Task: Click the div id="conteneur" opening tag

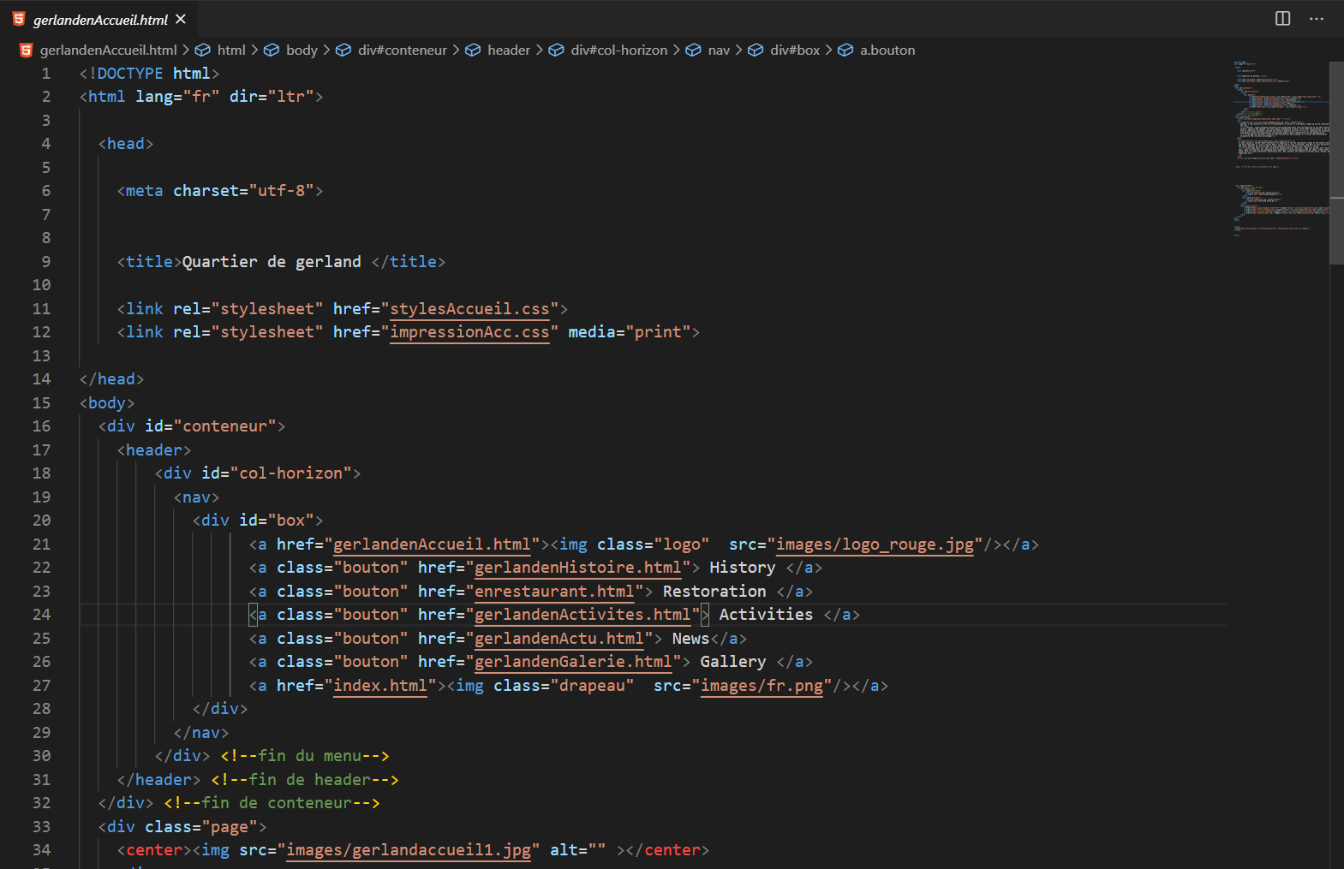Action: [x=192, y=426]
